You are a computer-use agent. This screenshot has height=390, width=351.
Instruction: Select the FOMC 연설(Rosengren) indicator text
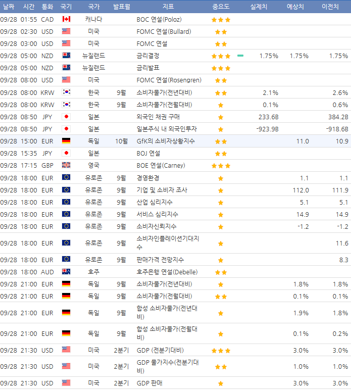click(169, 80)
